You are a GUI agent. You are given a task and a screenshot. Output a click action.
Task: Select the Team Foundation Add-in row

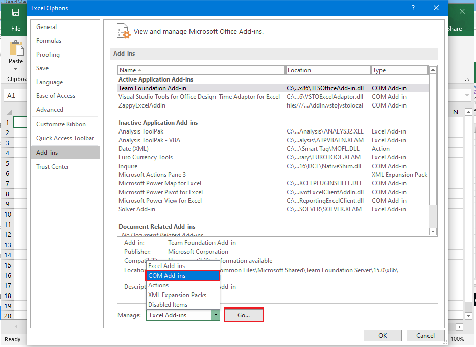pos(273,88)
